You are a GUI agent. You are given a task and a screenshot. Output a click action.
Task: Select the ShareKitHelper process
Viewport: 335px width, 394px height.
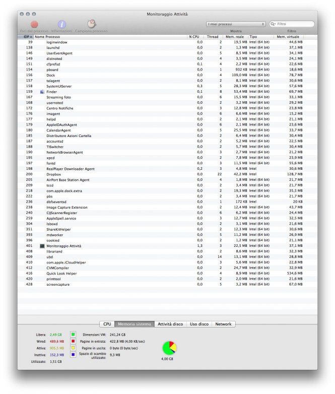click(x=167, y=230)
